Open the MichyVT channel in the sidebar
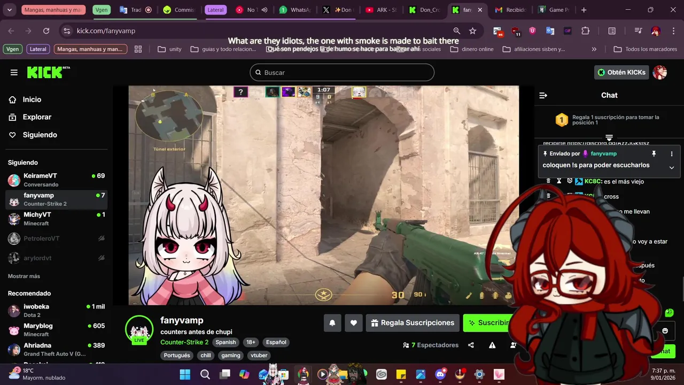The image size is (684, 385). click(x=56, y=219)
